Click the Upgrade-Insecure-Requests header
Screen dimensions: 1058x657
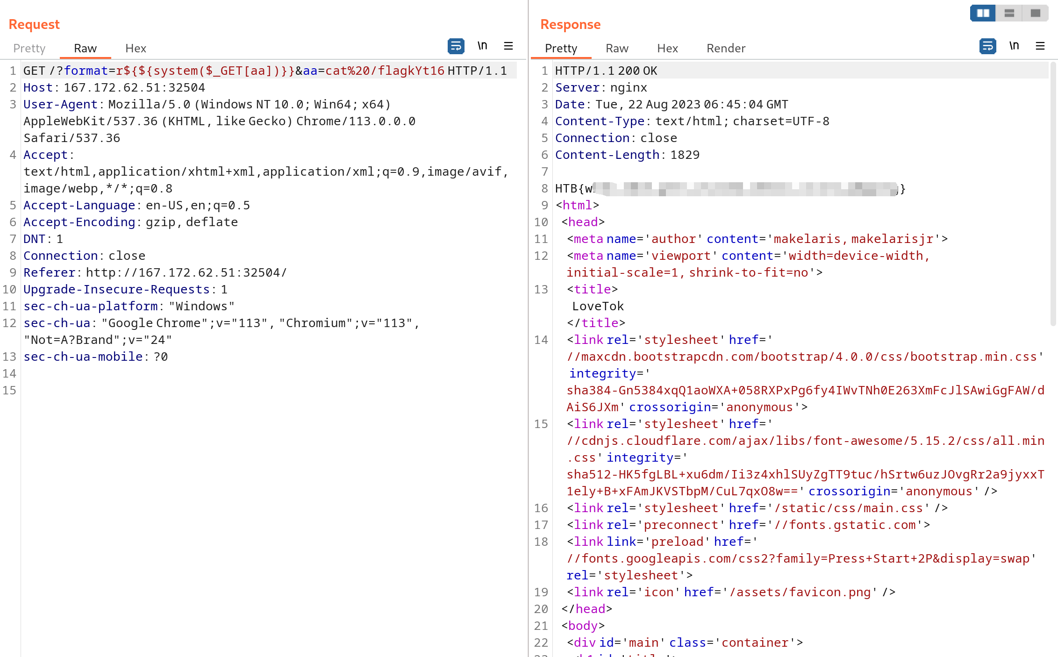pos(125,289)
